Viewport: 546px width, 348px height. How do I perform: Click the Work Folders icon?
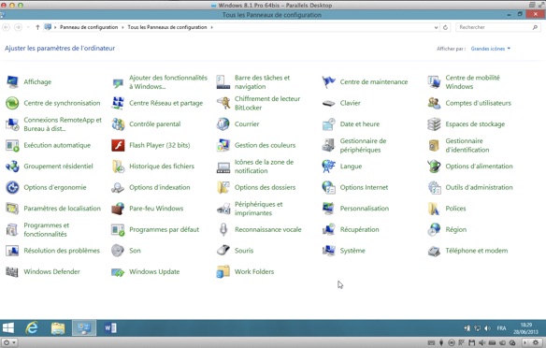click(223, 271)
